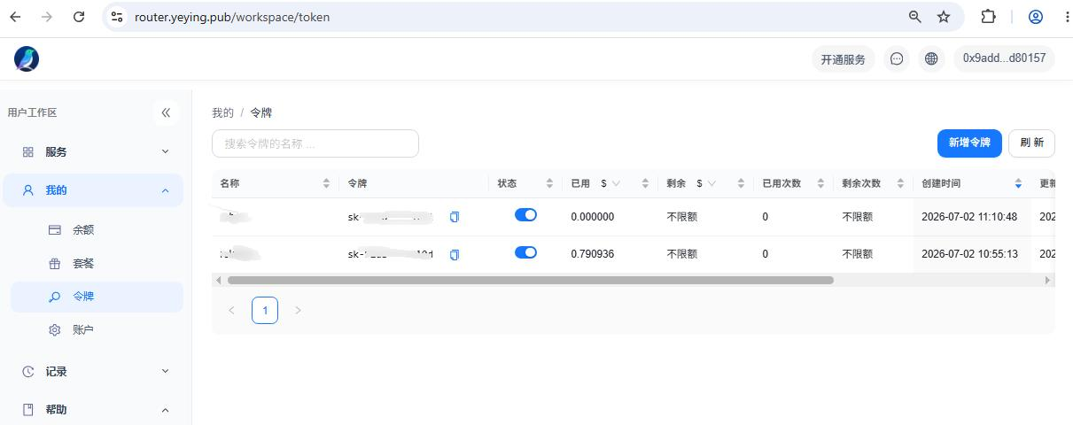
Task: Click the 新增令牌 button
Action: (x=969, y=143)
